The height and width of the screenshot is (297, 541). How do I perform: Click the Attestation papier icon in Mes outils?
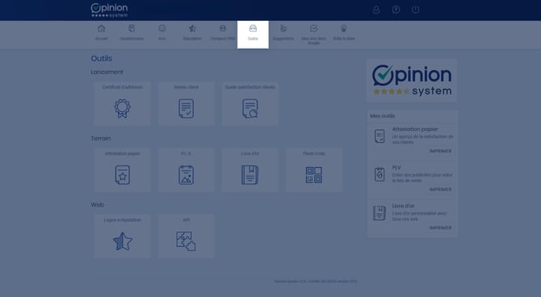(x=380, y=136)
